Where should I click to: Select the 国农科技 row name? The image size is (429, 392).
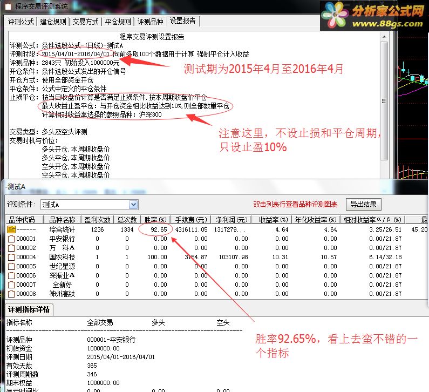62,257
